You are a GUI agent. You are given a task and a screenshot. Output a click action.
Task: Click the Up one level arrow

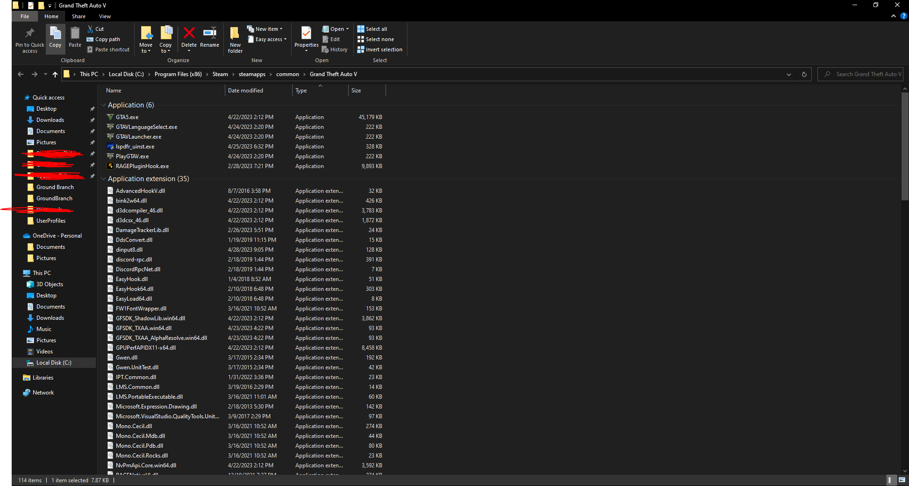[55, 74]
